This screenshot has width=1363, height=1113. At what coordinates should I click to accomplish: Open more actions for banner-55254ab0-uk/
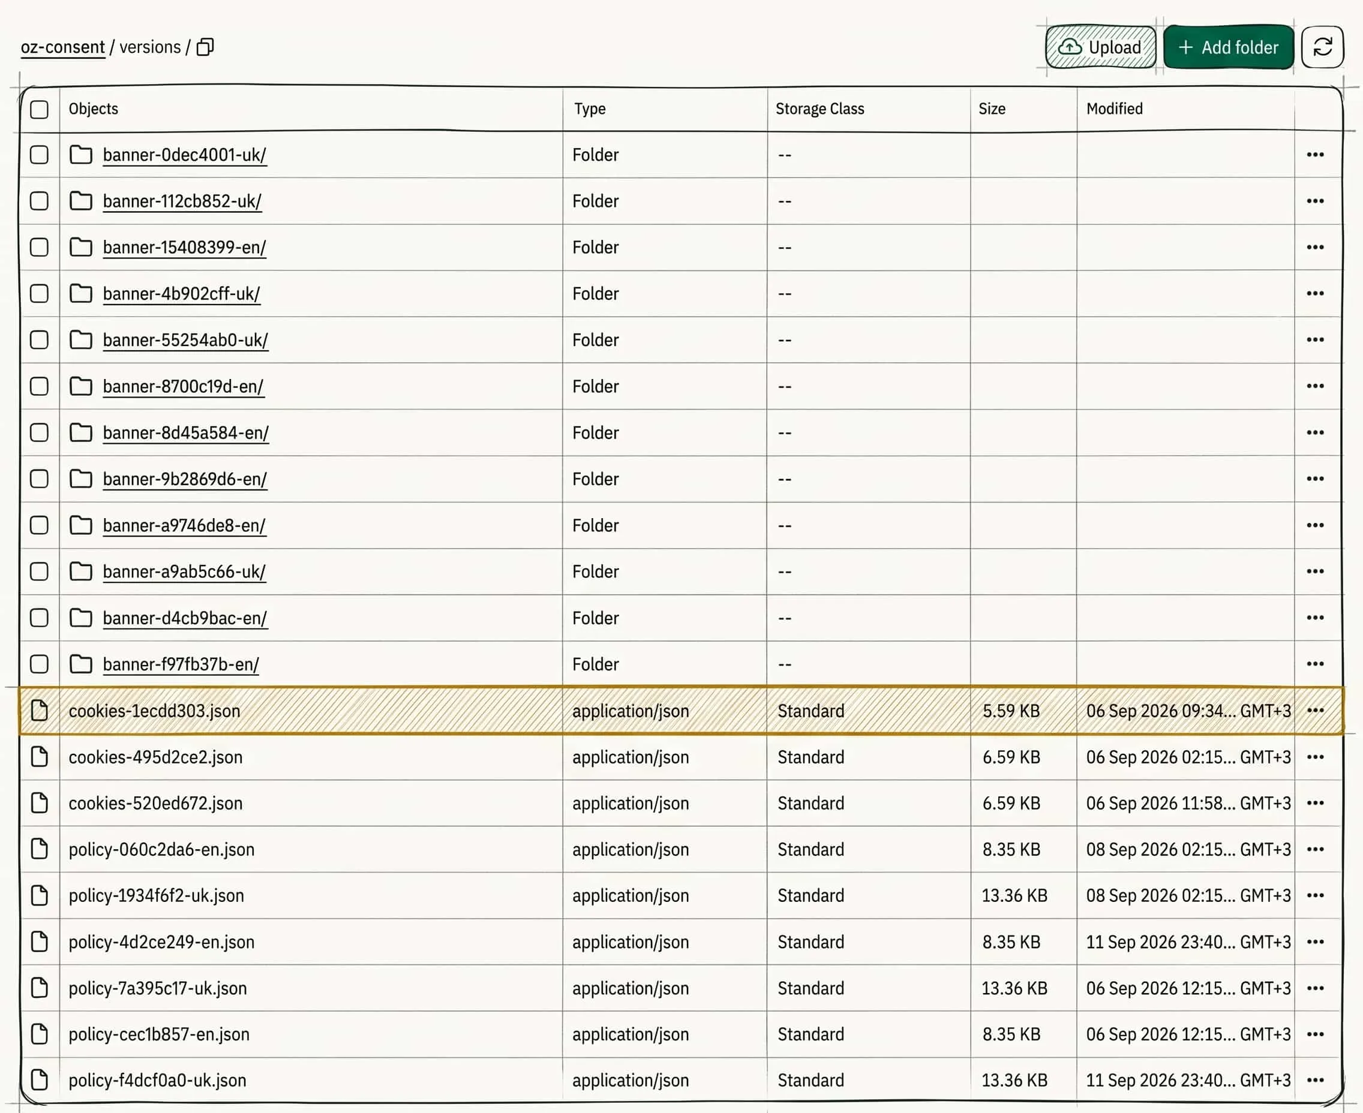tap(1315, 339)
